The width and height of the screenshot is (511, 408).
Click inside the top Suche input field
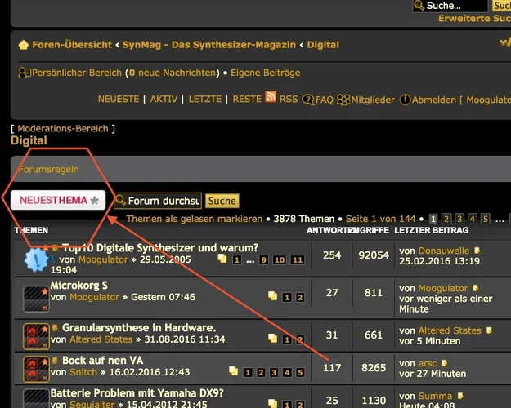click(x=450, y=6)
